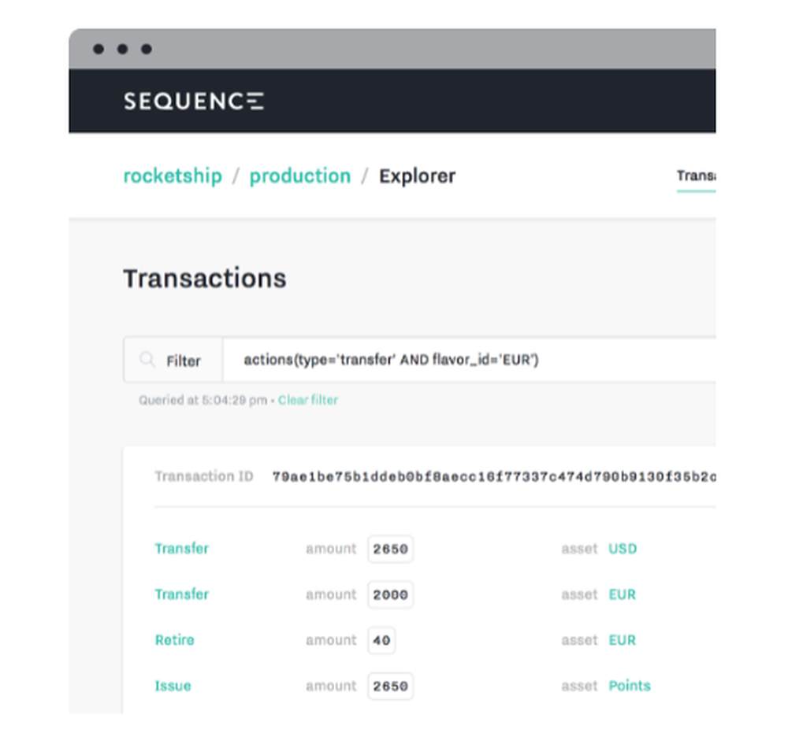Click the Points asset link
The height and width of the screenshot is (755, 788).
pos(630,686)
